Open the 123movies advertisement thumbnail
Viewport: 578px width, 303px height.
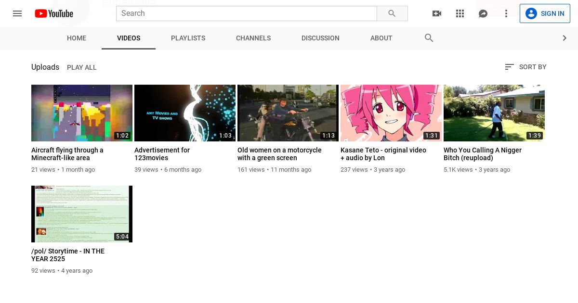point(185,113)
